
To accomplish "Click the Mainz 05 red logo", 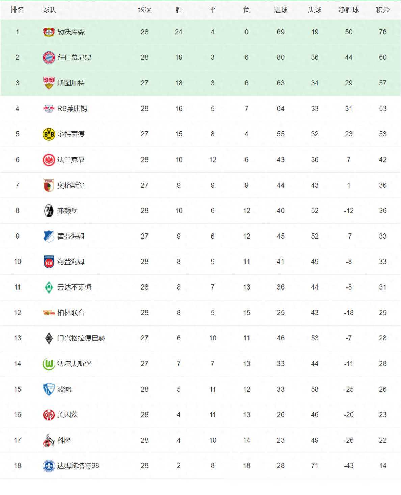I will [x=49, y=415].
